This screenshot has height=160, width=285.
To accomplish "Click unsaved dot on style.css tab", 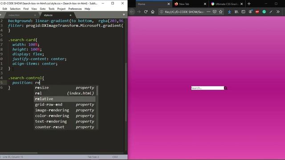I will tap(70, 15).
